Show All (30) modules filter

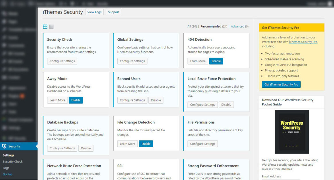coord(192,26)
